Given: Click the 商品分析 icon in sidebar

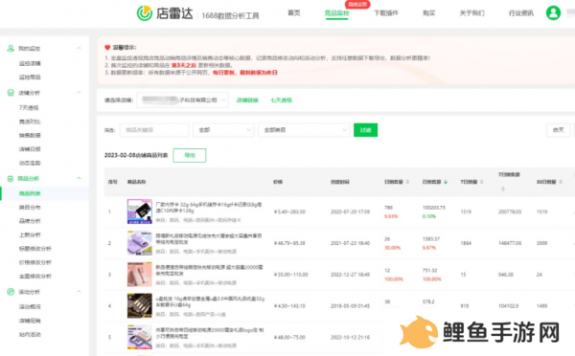Looking at the screenshot, I should tap(11, 178).
